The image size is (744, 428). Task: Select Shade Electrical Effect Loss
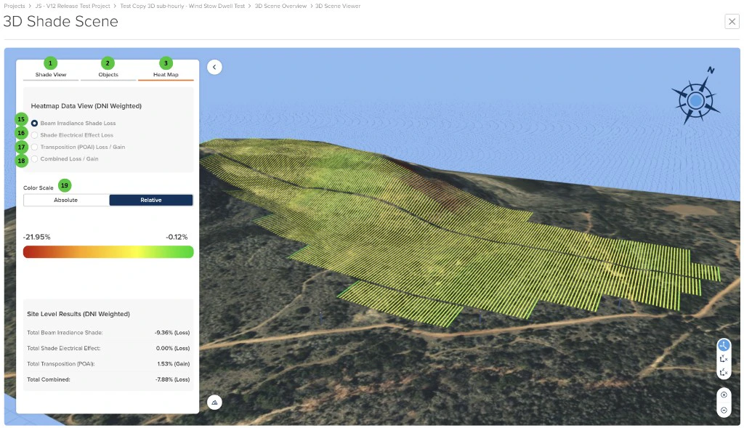coord(34,134)
